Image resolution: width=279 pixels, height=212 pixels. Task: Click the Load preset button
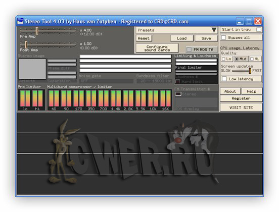pyautogui.click(x=181, y=38)
